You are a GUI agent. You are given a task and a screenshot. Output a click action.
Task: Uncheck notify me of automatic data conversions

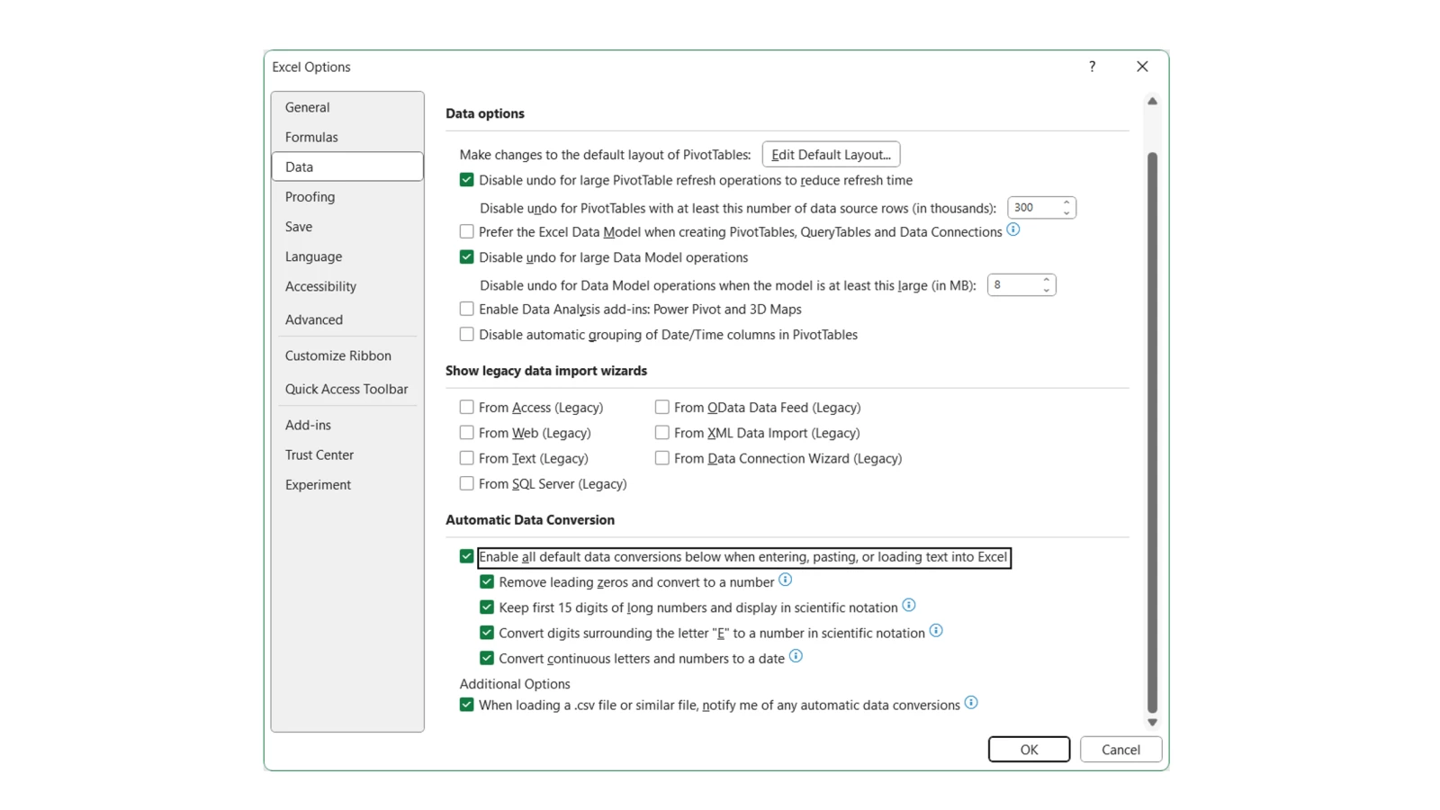click(466, 705)
